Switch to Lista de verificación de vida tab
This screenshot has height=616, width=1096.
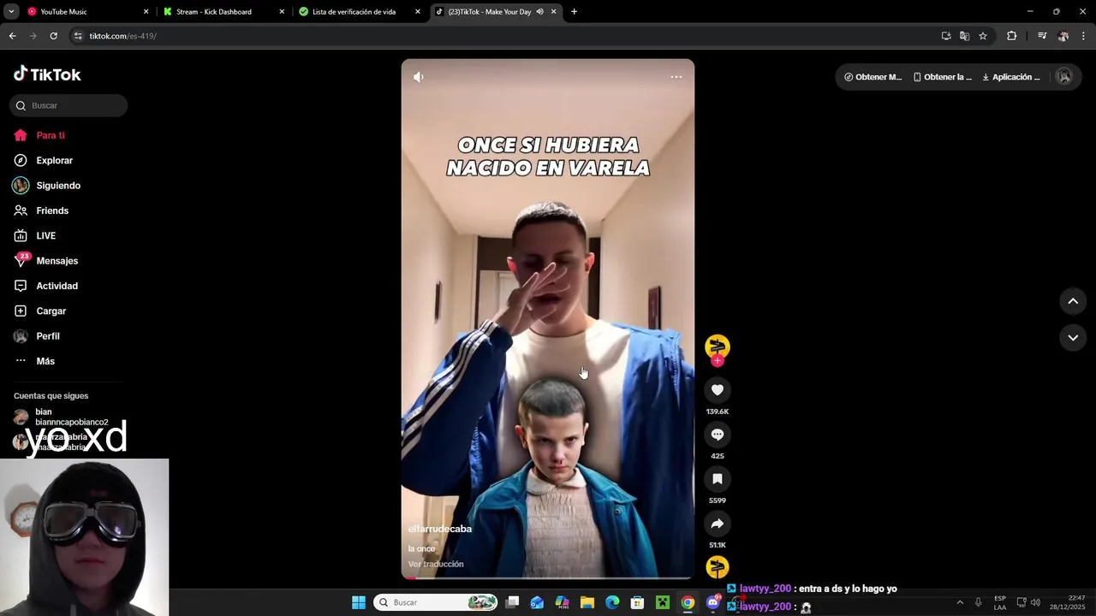[358, 12]
